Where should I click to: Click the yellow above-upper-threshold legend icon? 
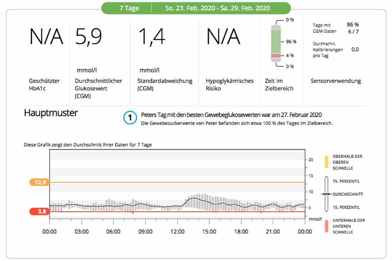(326, 162)
